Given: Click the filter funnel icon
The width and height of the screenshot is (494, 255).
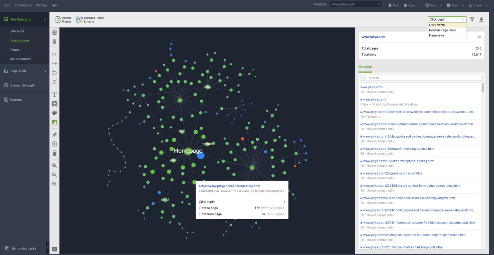Looking at the screenshot, I should point(472,19).
